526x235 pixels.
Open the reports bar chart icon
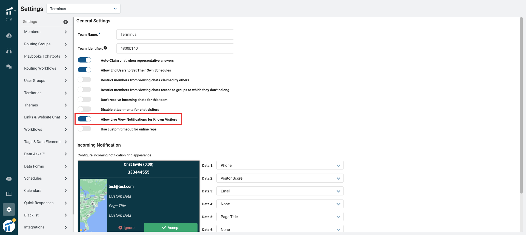point(9,194)
